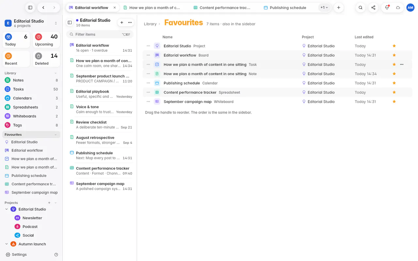Image resolution: width=418 pixels, height=261 pixels.
Task: Toggle the left sidebar panel icon
Action: pos(30,8)
